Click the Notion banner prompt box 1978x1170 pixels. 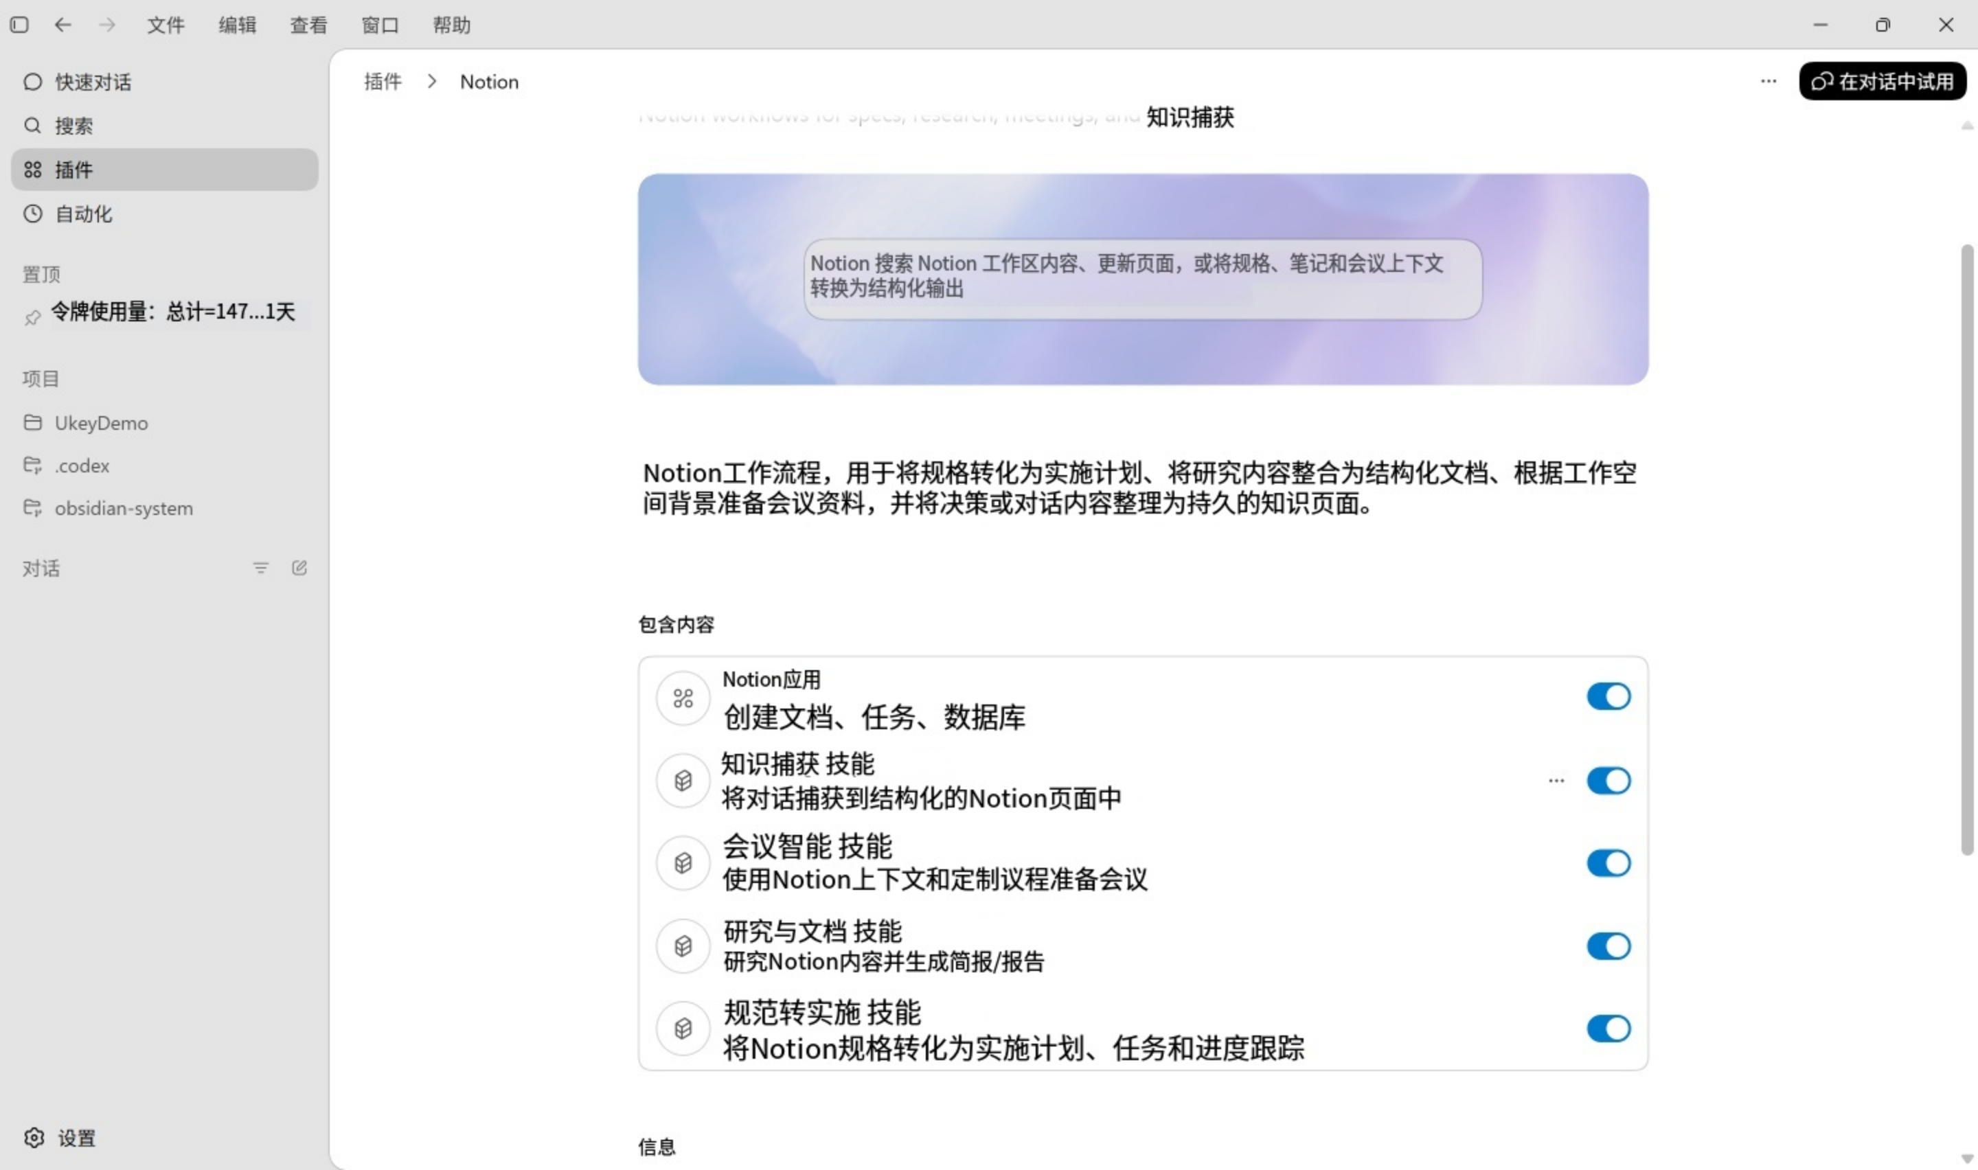click(1142, 279)
